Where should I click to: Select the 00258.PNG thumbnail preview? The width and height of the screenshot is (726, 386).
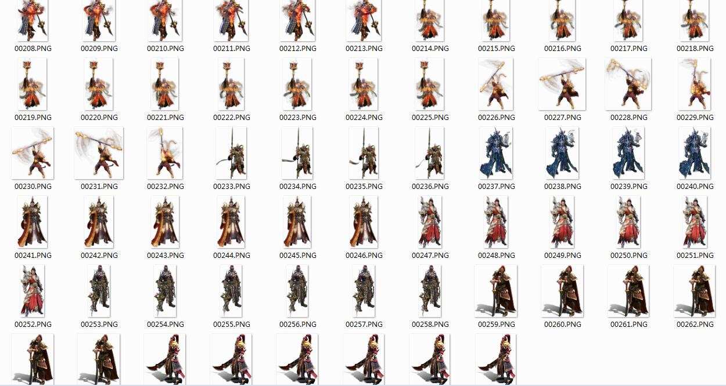pyautogui.click(x=430, y=291)
